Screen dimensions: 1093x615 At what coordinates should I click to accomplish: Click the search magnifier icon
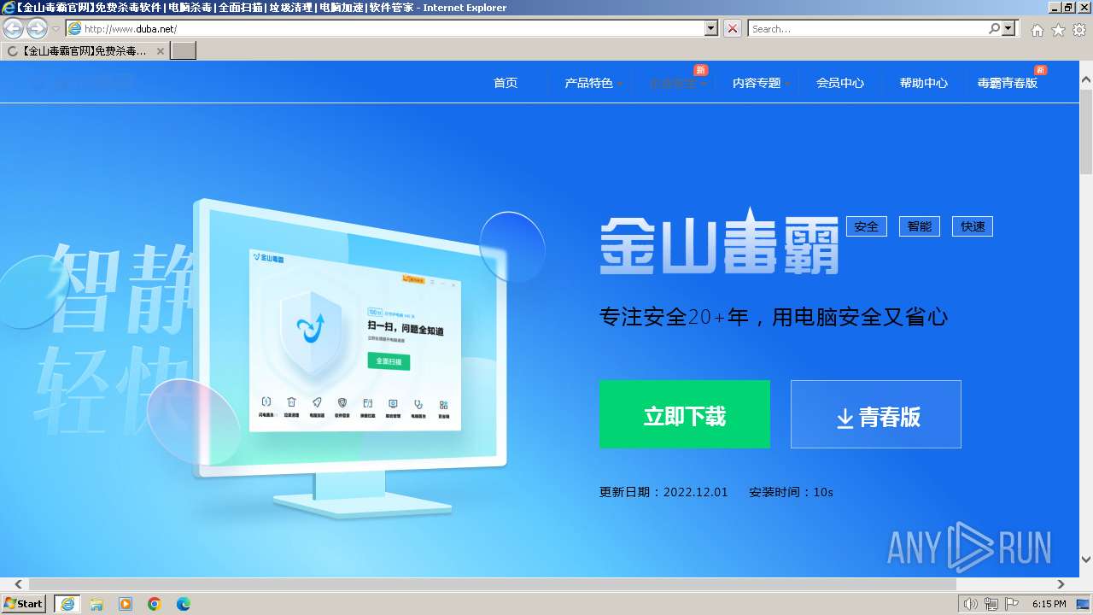[994, 28]
